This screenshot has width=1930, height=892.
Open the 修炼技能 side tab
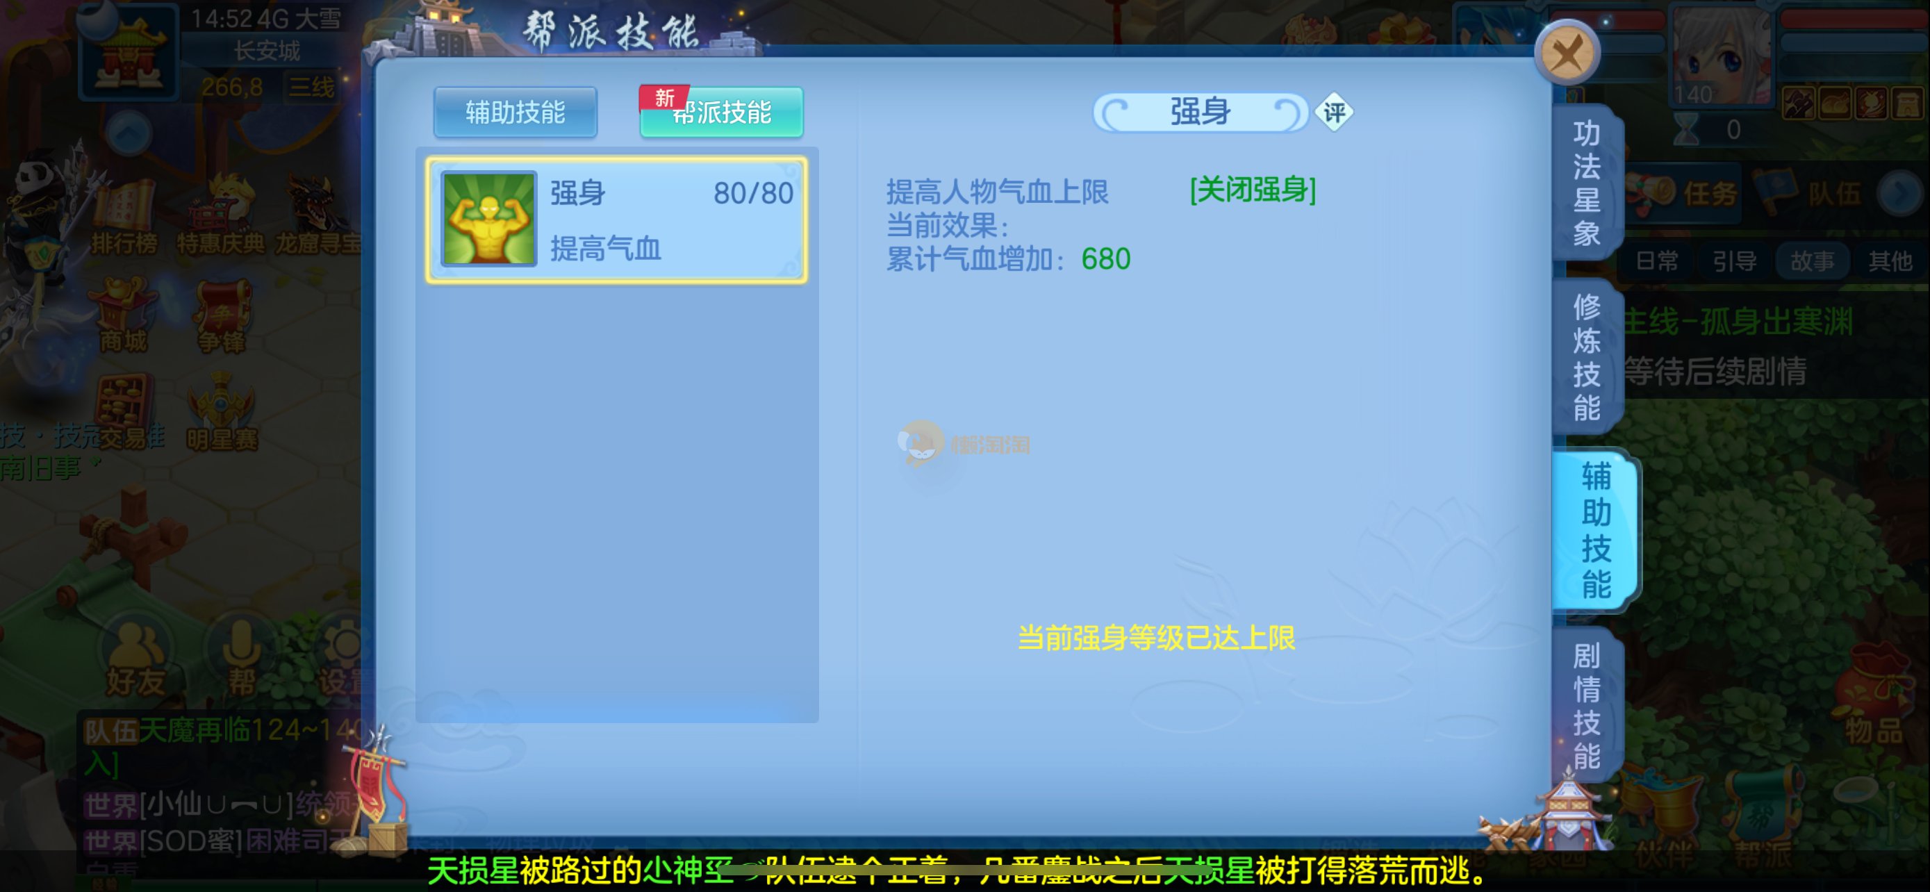coord(1586,357)
